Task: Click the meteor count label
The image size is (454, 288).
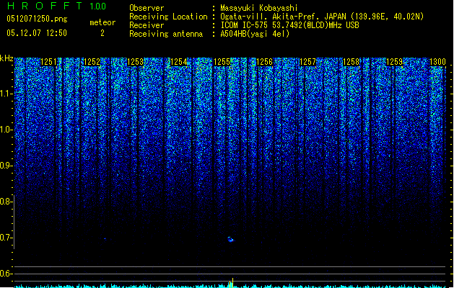Action: [102, 22]
